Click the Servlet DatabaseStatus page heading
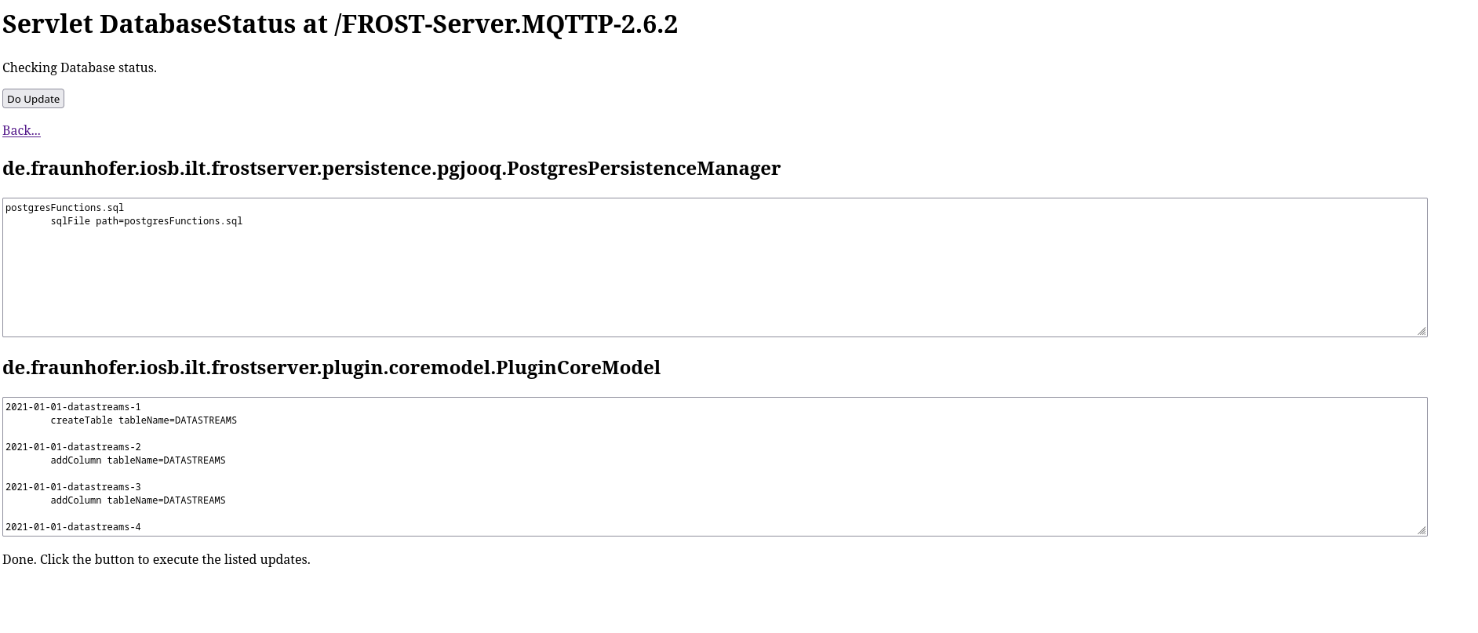Screen dimensions: 1478x633 [x=340, y=24]
